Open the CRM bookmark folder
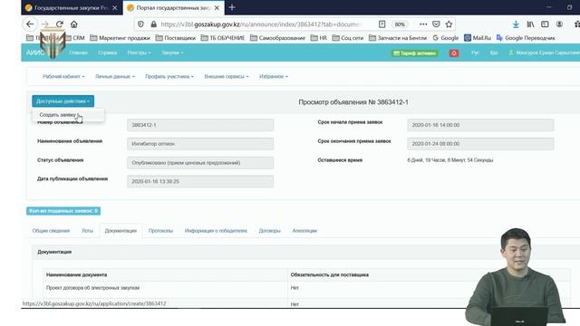This screenshot has width=580, height=326. pyautogui.click(x=74, y=38)
